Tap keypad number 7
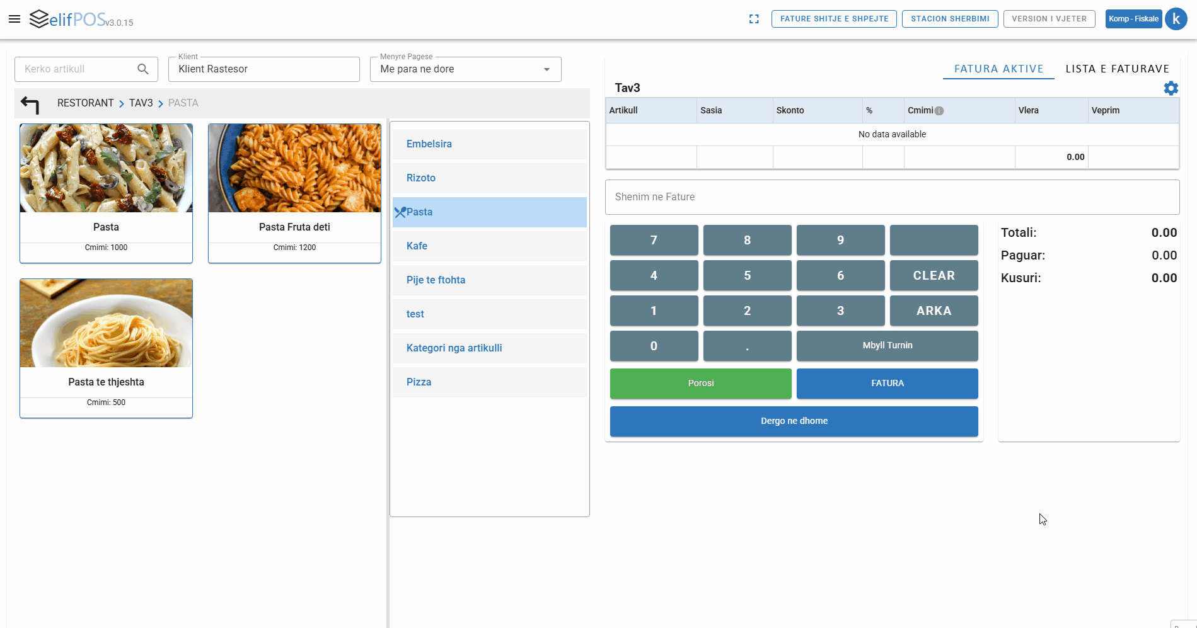Screen dimensions: 1197x628 click(x=654, y=240)
